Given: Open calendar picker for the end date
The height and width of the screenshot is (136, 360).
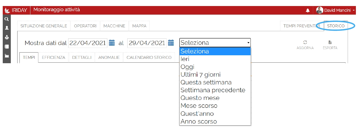Looking at the screenshot, I should [171, 43].
